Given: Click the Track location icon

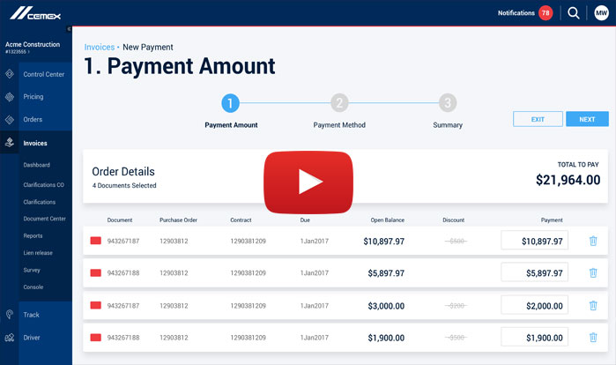Looking at the screenshot, I should [10, 315].
